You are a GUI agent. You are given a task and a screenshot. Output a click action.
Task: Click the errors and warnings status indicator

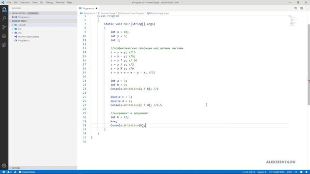click(7, 172)
